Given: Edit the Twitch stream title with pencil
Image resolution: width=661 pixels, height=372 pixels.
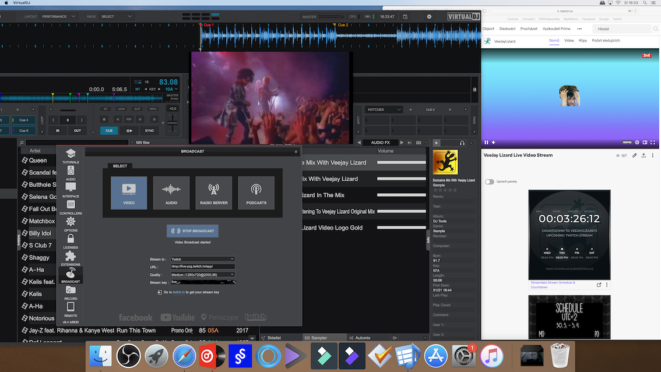Looking at the screenshot, I should tap(634, 155).
